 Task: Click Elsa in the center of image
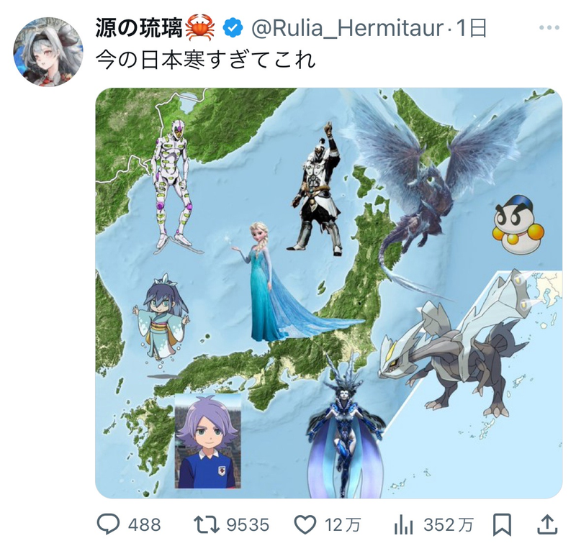click(x=274, y=283)
